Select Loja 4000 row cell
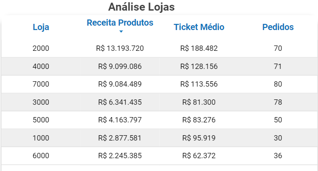Screen dimensions: 318x171 (x=41, y=66)
